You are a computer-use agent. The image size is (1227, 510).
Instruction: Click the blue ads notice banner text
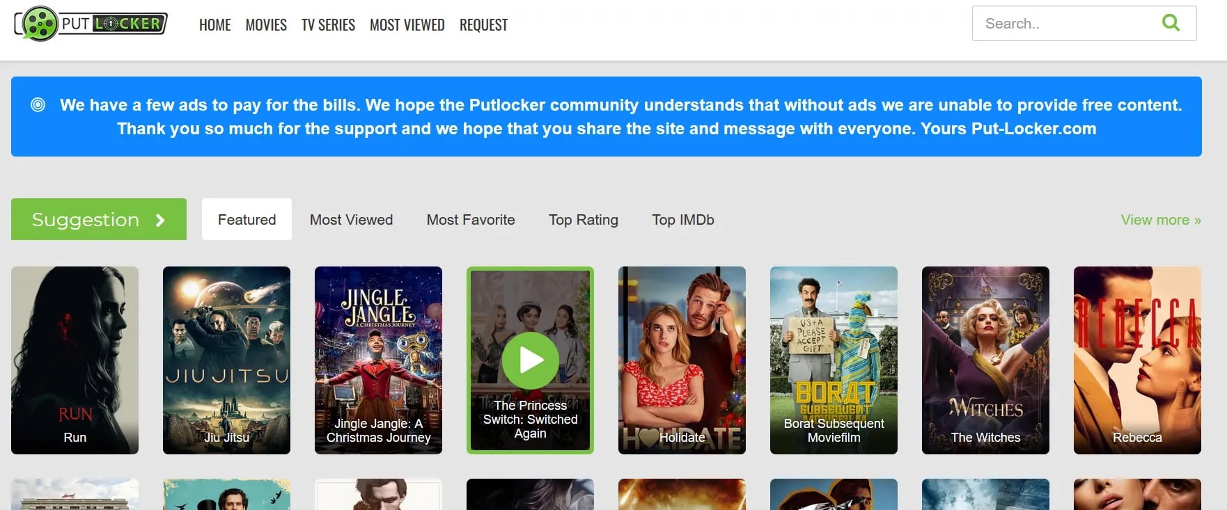620,117
